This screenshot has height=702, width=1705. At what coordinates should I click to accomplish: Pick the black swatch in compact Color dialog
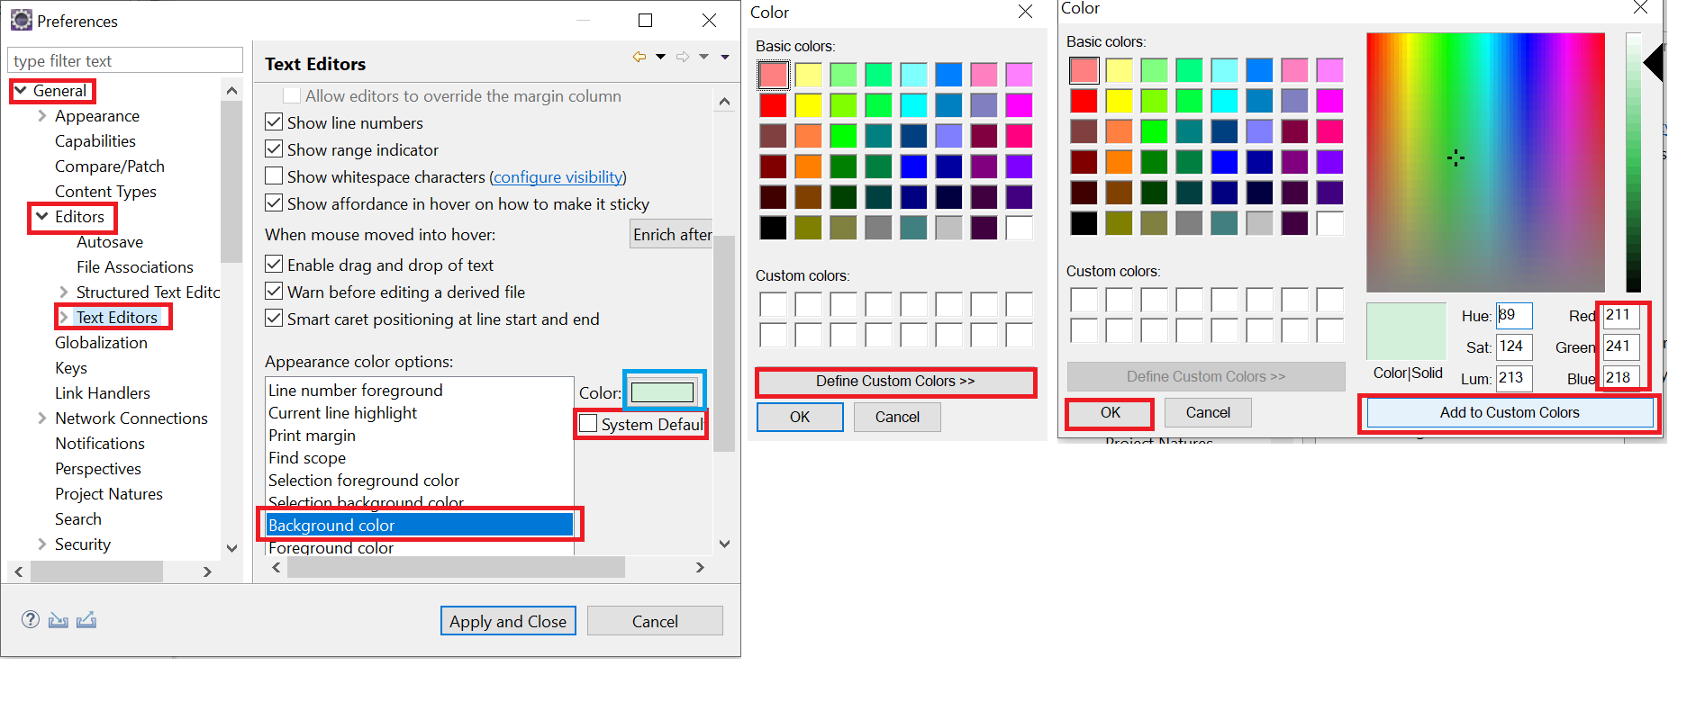(x=773, y=227)
